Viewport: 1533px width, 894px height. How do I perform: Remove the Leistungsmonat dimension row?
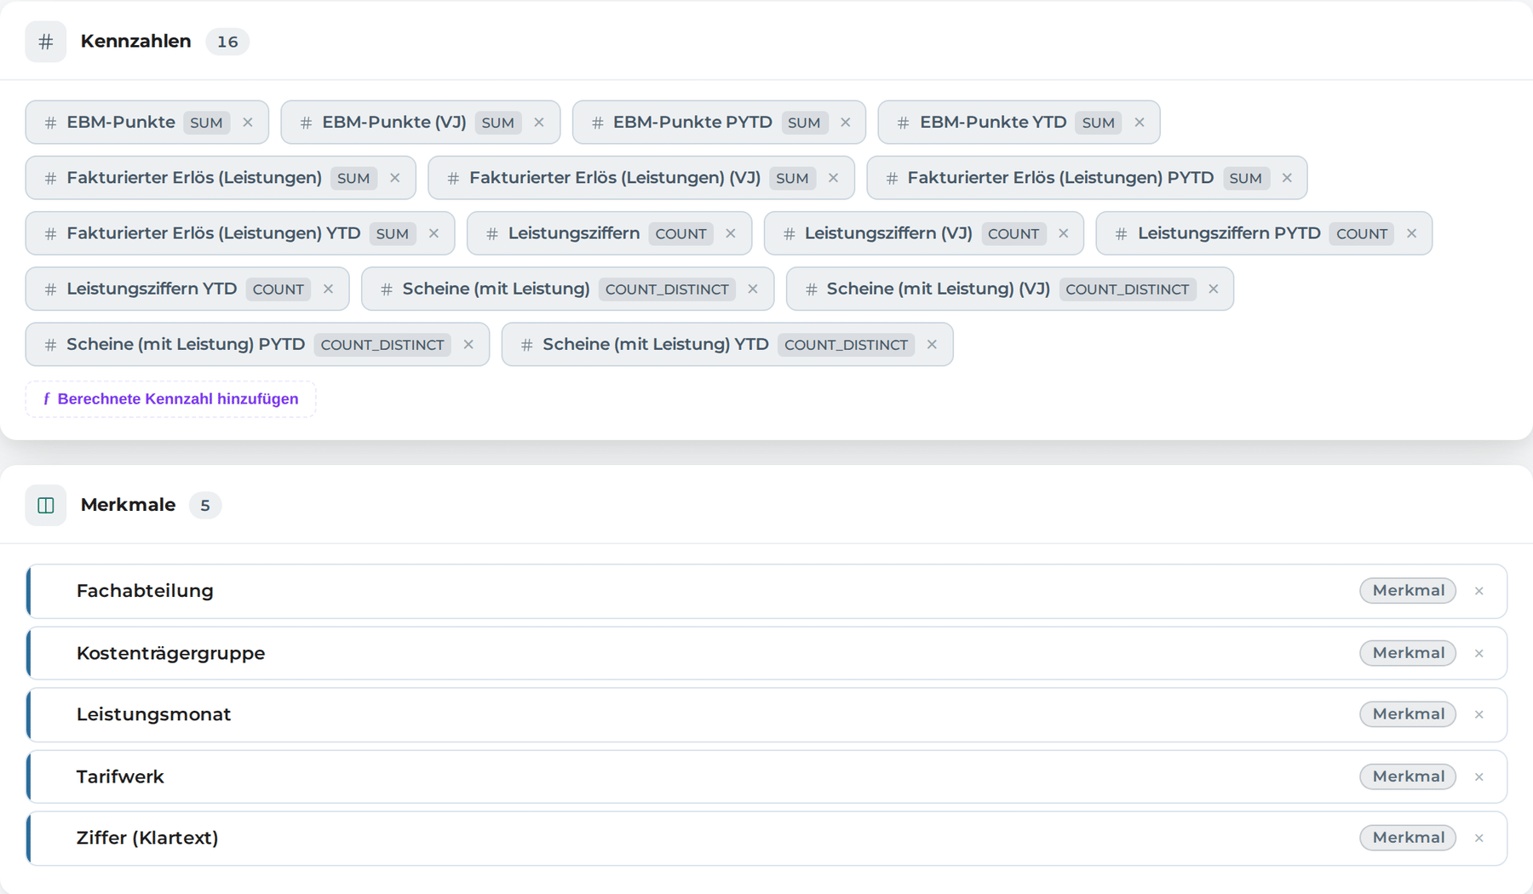1479,715
